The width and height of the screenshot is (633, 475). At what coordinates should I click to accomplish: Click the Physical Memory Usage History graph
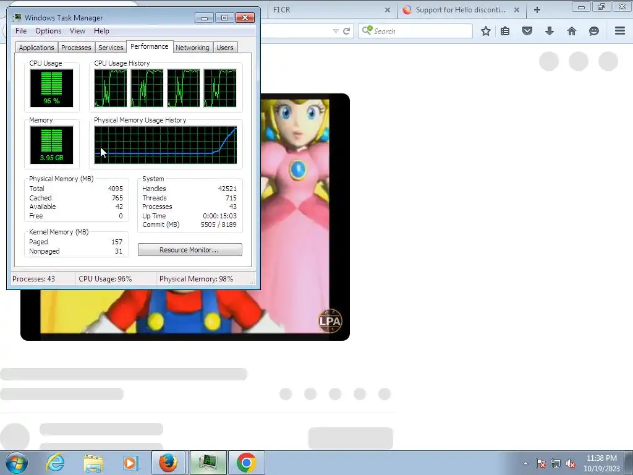click(166, 145)
